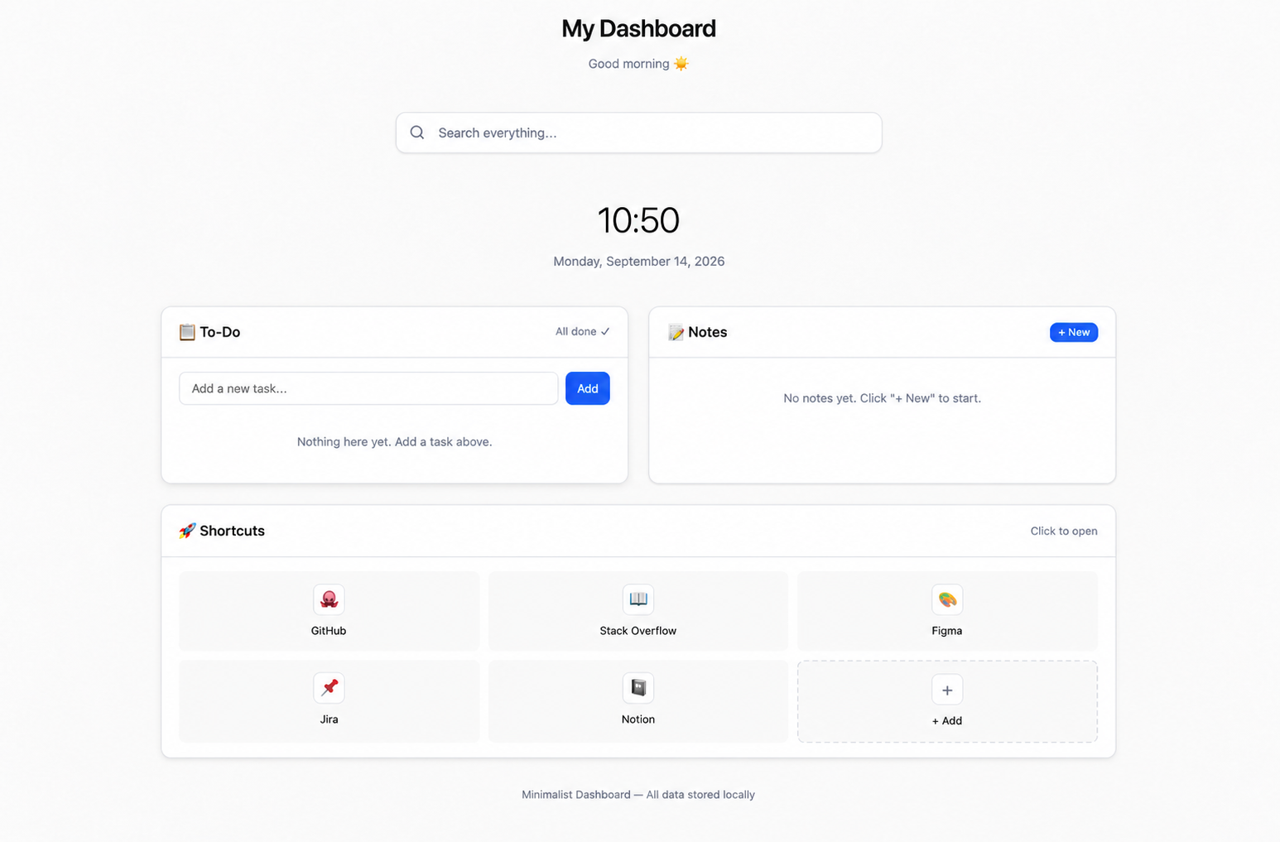Click the Shortcuts rocket icon

coord(187,531)
